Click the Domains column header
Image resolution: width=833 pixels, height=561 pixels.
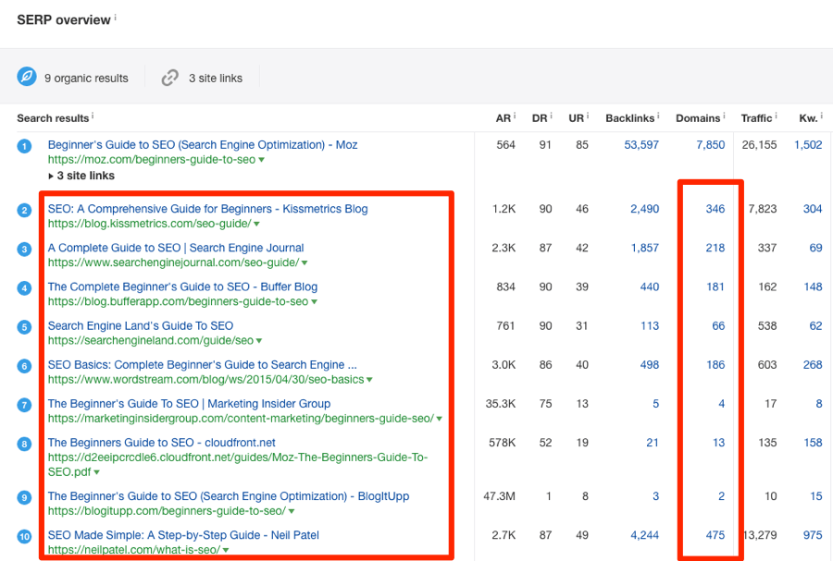tap(698, 118)
